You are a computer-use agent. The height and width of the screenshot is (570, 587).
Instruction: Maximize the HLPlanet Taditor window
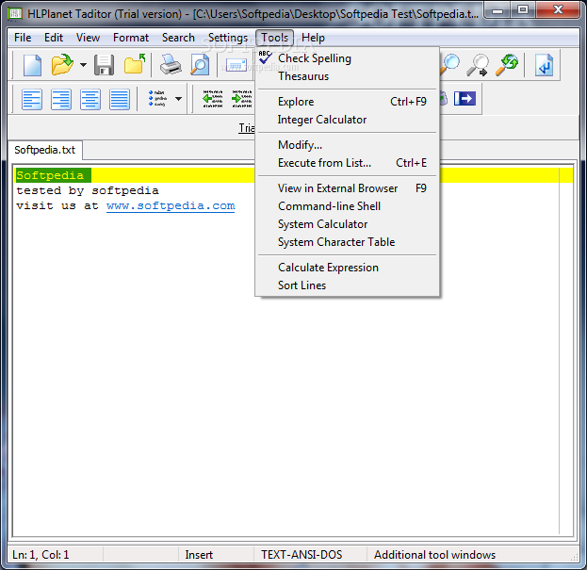523,10
